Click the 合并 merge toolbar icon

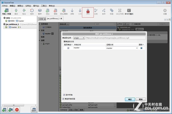104,11
